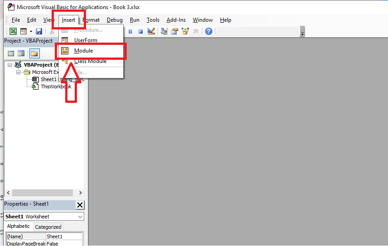
Task: Open the Debug menu
Action: [115, 20]
